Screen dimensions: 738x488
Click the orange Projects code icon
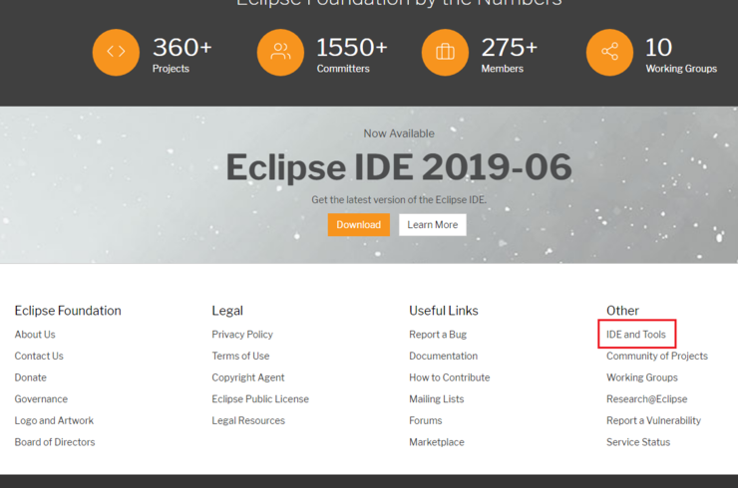116,52
